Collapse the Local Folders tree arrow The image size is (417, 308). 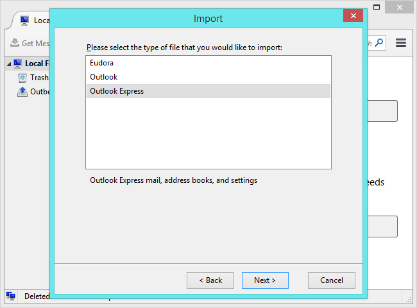point(9,64)
